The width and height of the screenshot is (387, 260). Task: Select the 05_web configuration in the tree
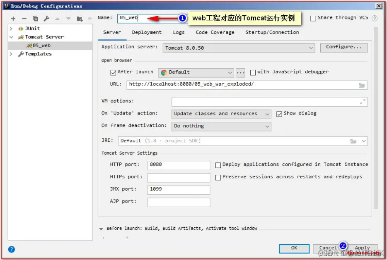coord(51,45)
